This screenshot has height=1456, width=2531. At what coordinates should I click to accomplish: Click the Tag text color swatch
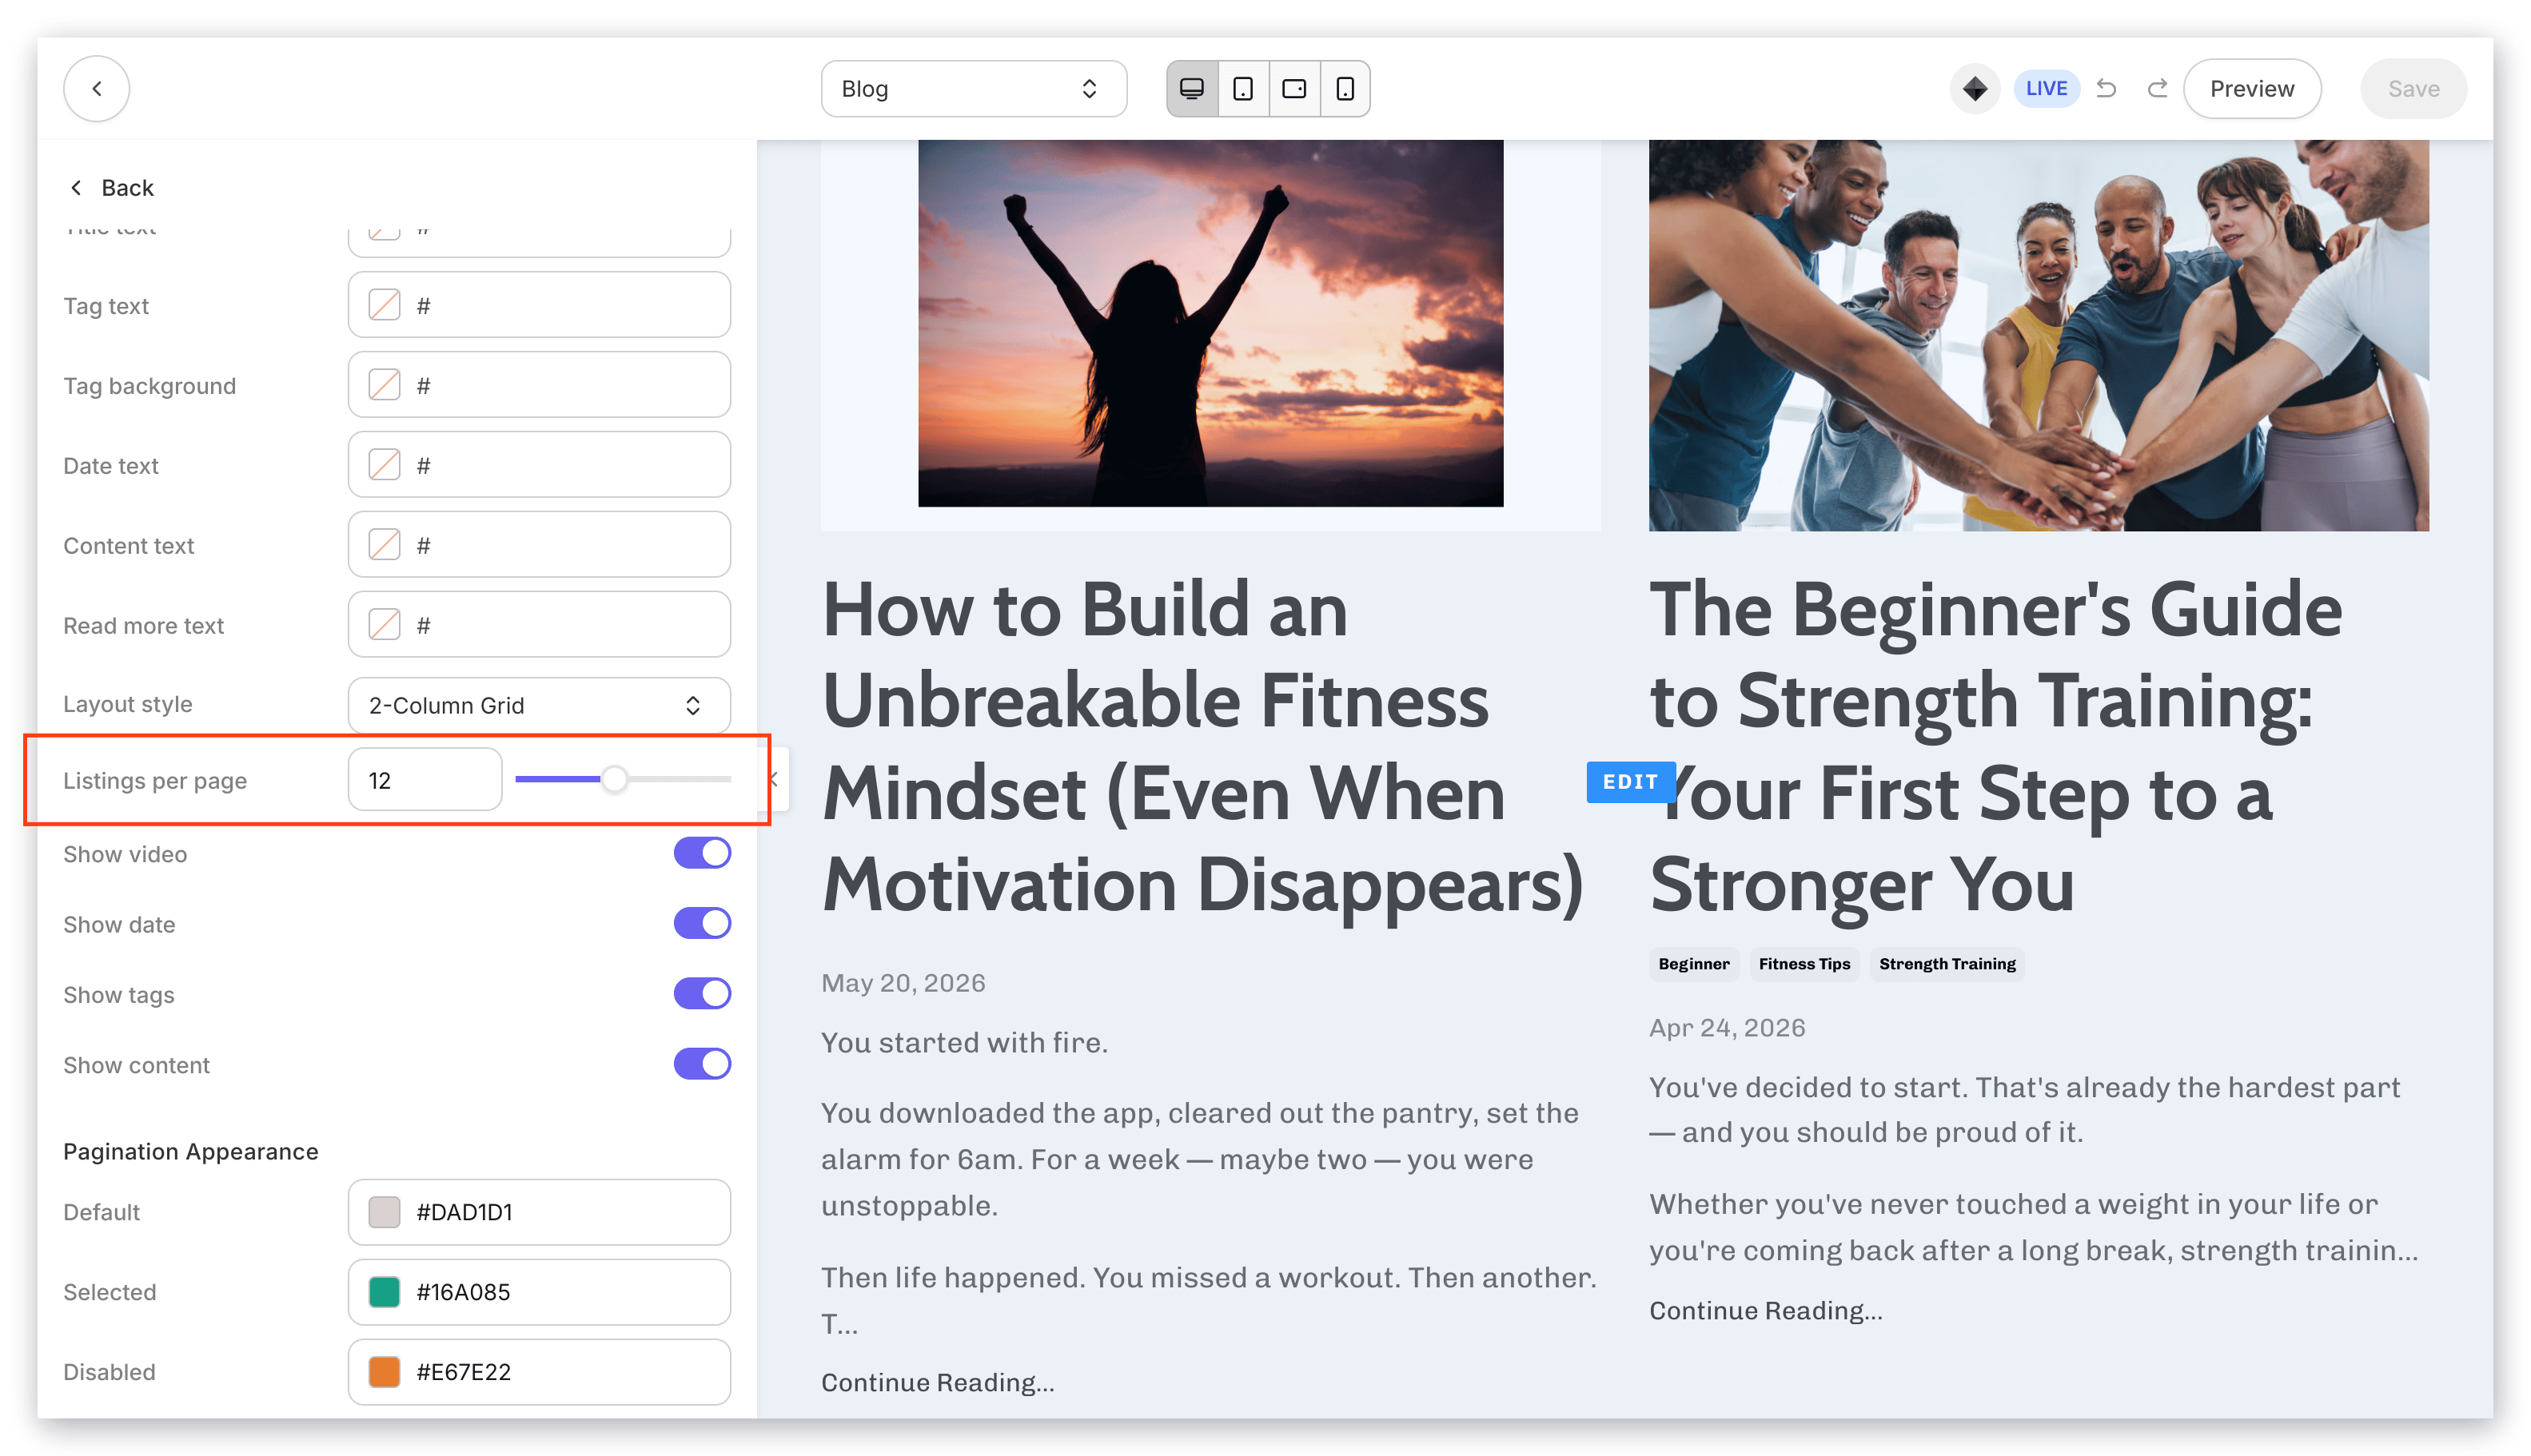tap(385, 305)
